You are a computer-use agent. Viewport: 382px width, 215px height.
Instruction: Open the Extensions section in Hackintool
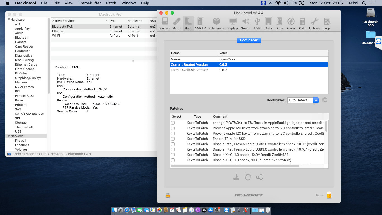coord(216,24)
